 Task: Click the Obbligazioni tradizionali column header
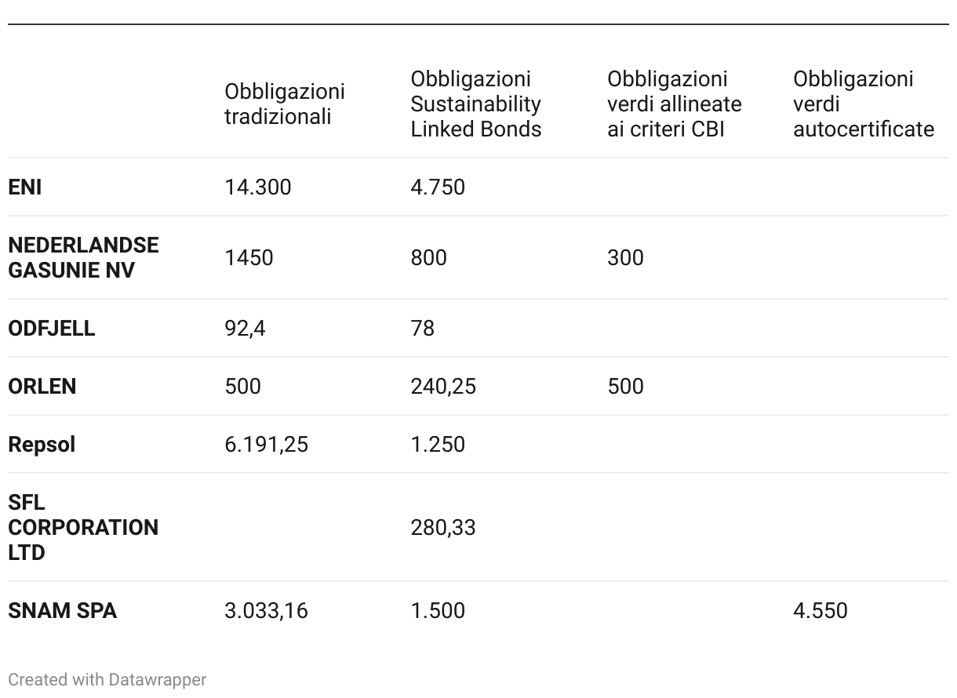(284, 104)
